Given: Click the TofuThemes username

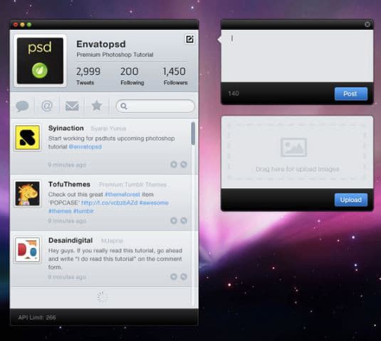Looking at the screenshot, I should coord(69,184).
